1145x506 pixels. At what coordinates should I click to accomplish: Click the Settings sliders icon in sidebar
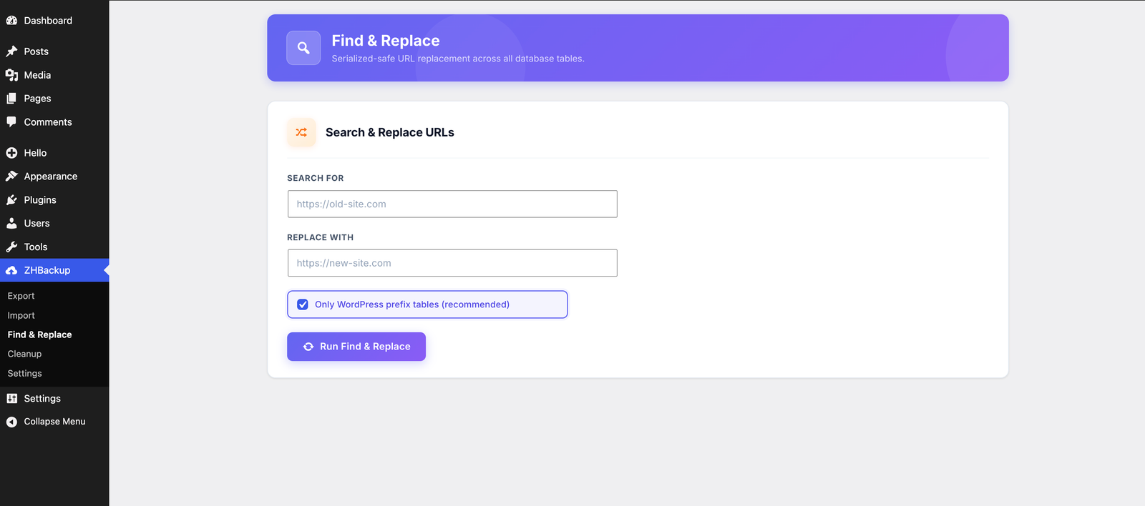point(11,399)
